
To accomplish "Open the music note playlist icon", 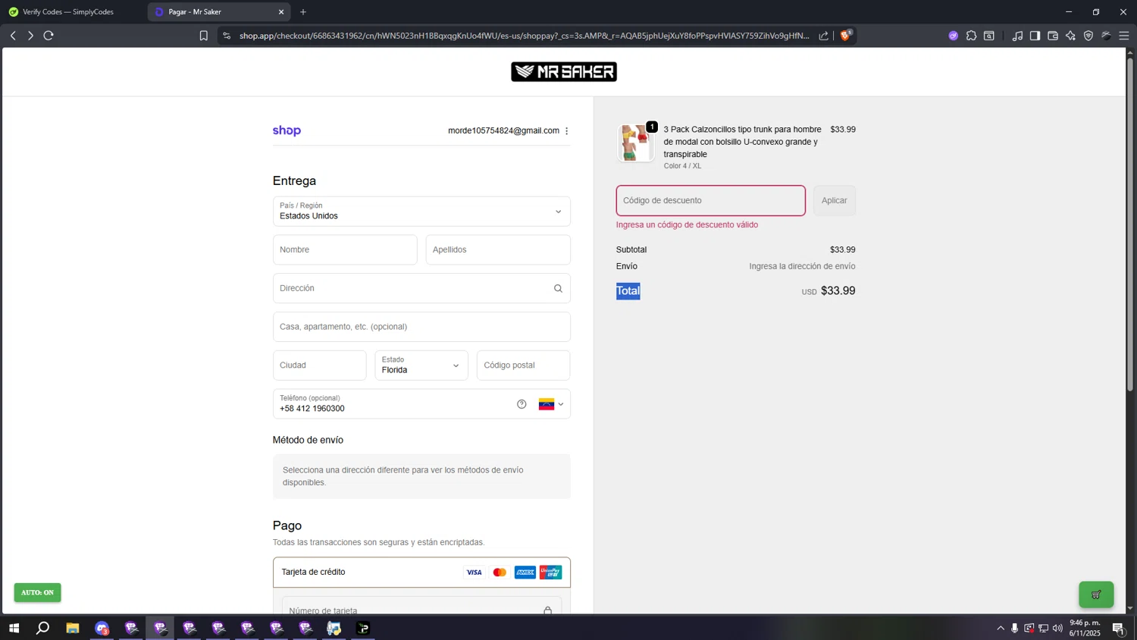I will pos(1017,36).
